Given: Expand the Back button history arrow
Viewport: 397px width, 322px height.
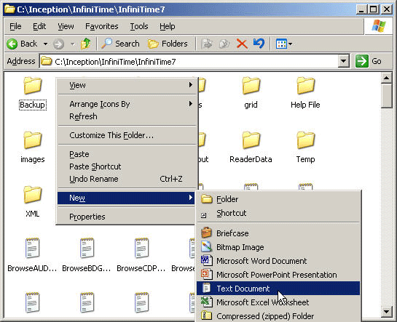Looking at the screenshot, I should pos(45,44).
